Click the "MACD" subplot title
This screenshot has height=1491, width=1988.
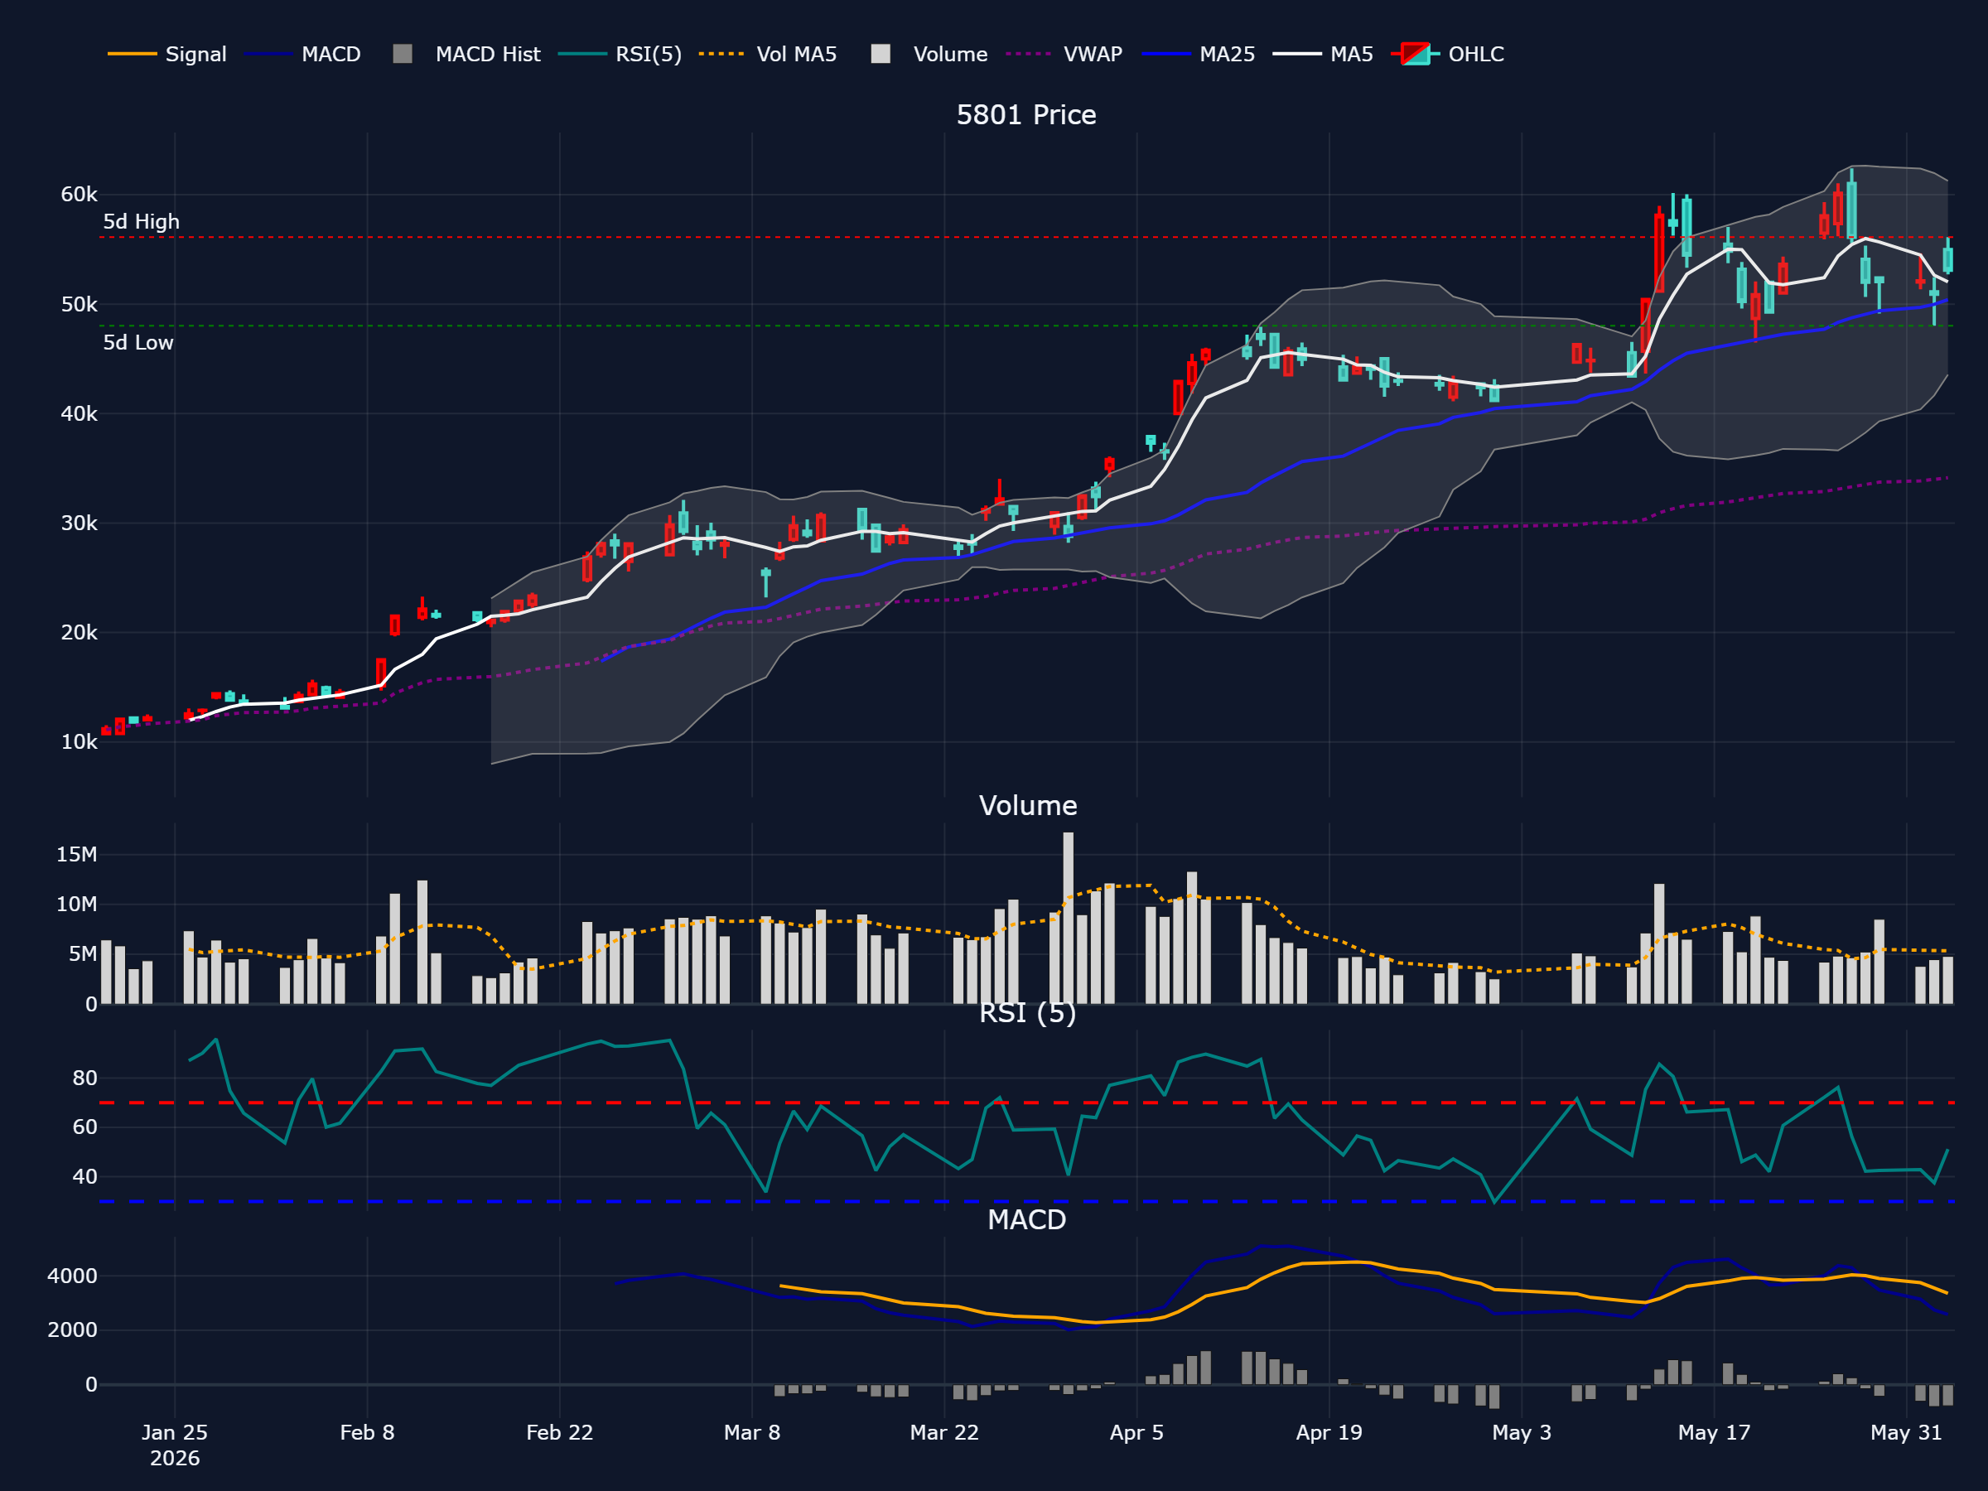pyautogui.click(x=1027, y=1219)
